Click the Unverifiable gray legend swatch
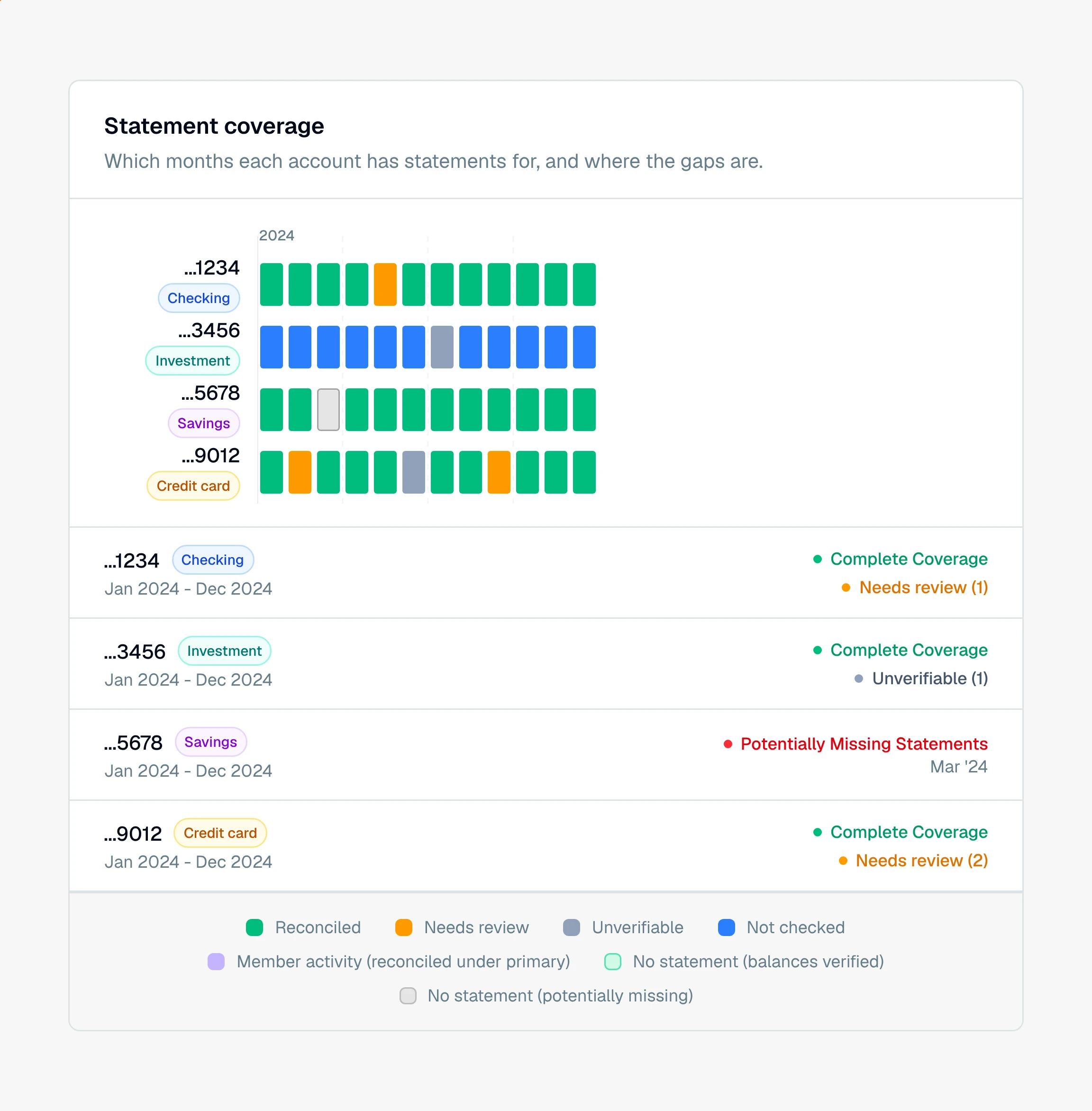This screenshot has height=1111, width=1092. 571,927
